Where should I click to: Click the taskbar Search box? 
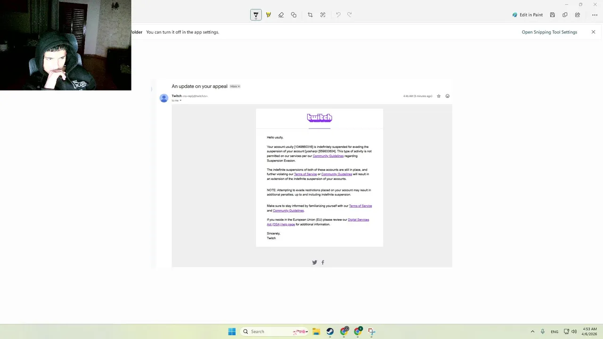click(x=275, y=331)
